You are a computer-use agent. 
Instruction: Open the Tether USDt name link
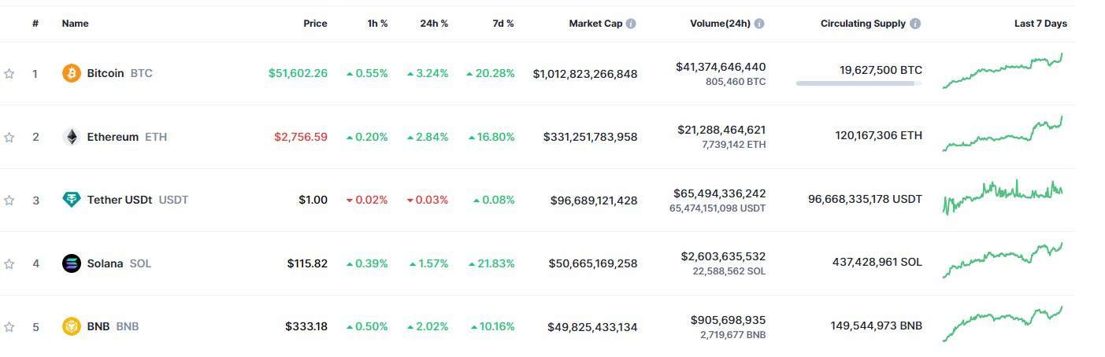point(119,200)
